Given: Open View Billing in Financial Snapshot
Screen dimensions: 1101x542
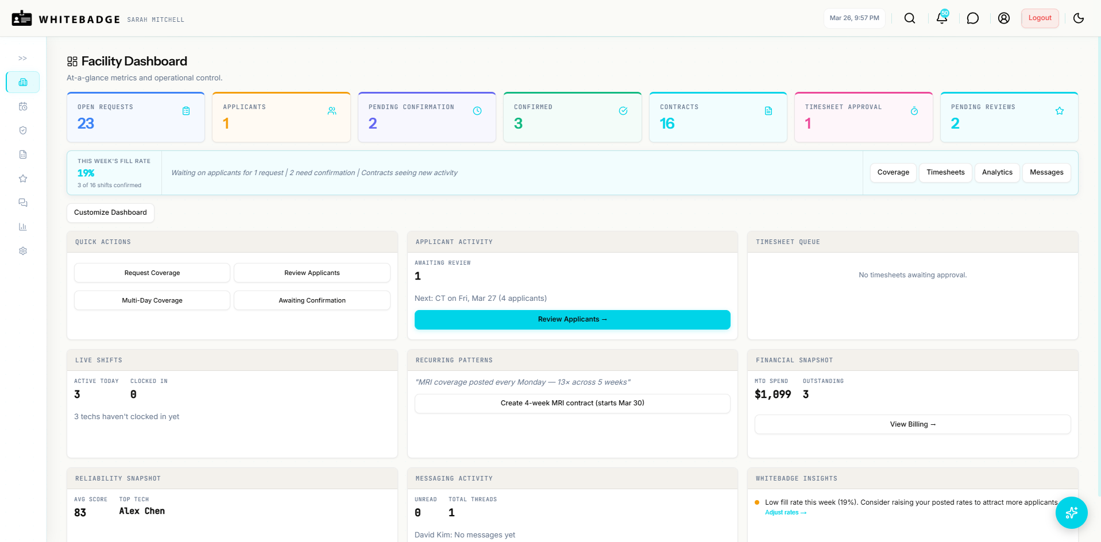Looking at the screenshot, I should 913,424.
